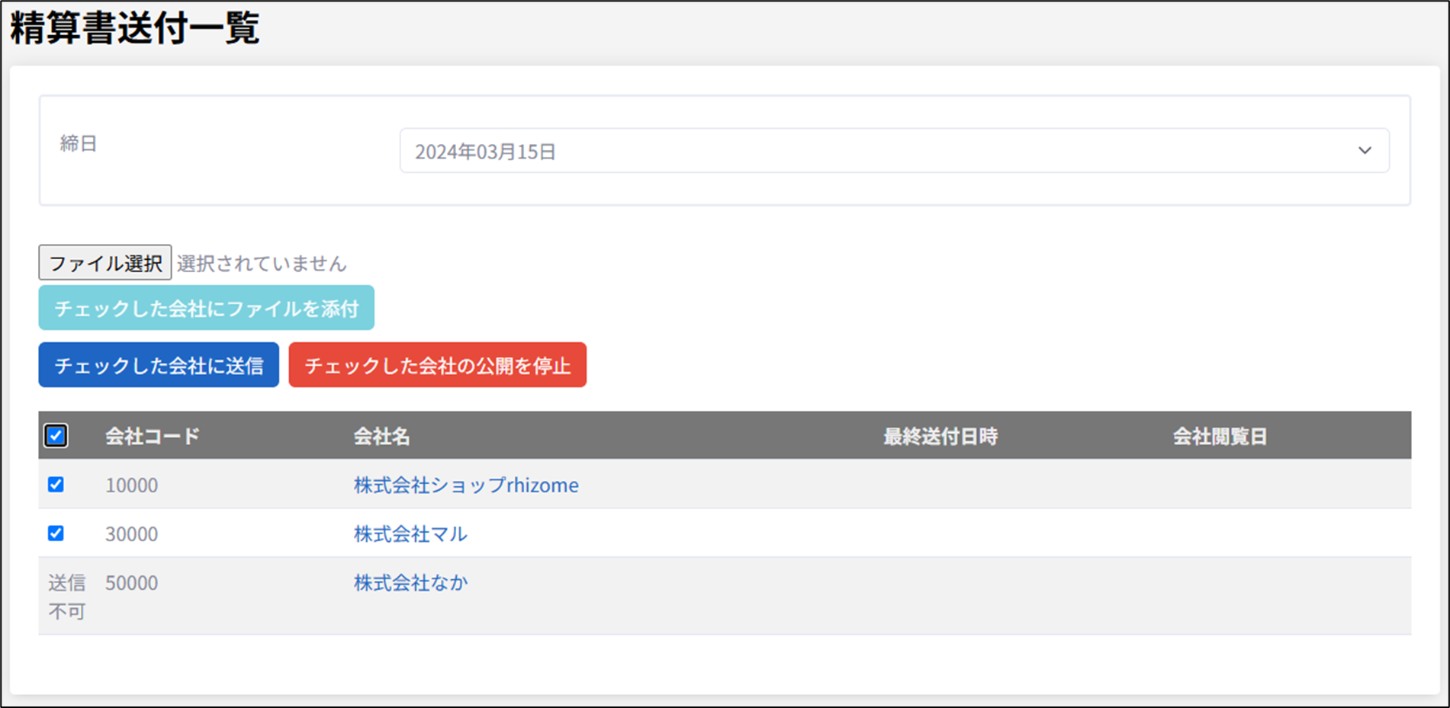The image size is (1450, 708).
Task: Open the 株式会社なか link
Action: 410,583
